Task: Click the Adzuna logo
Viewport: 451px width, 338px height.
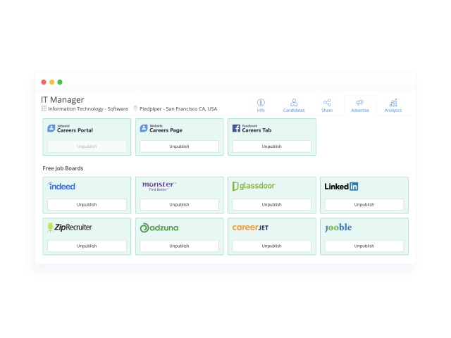Action: coord(159,227)
